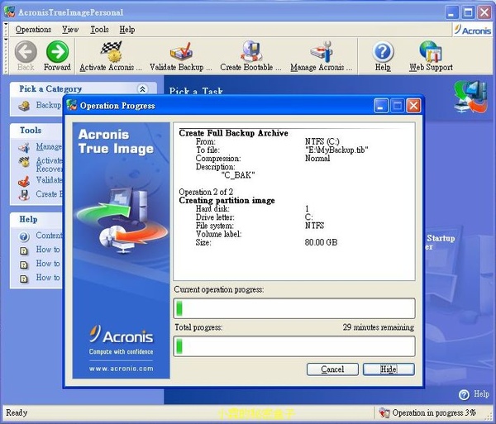Click "Operation in progress 3%" status text

click(x=434, y=412)
